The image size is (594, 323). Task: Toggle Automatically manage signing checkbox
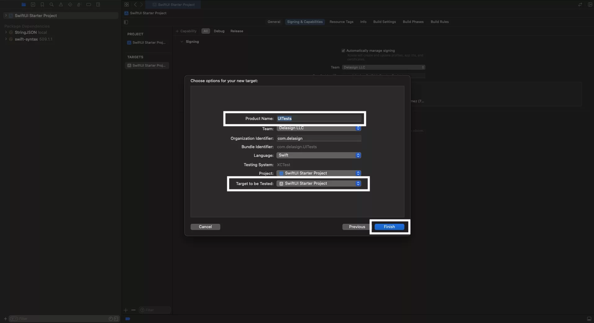coord(343,51)
